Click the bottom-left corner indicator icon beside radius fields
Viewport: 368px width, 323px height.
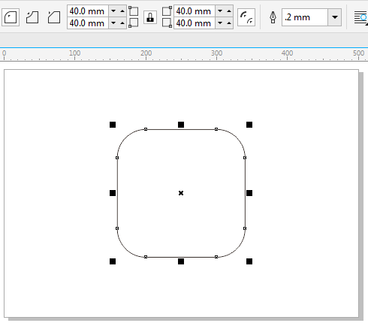[x=134, y=23]
